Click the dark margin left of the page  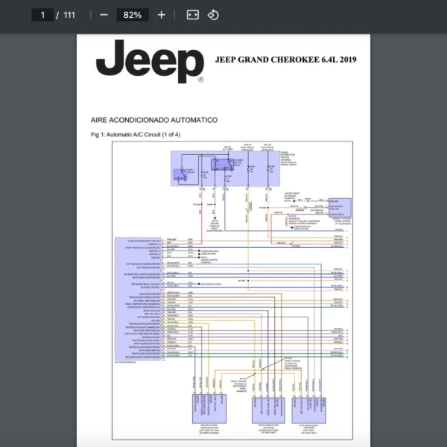[x=37, y=223]
